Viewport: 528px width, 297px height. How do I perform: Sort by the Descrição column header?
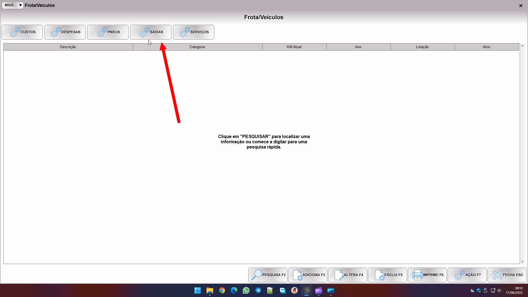click(x=68, y=47)
